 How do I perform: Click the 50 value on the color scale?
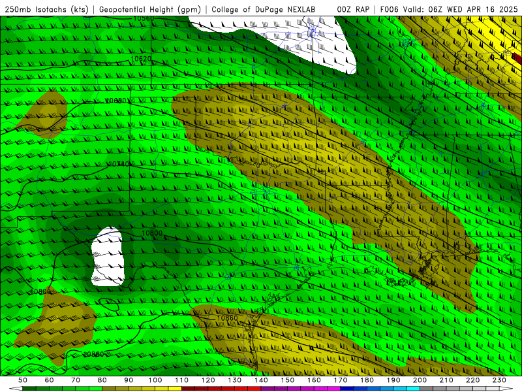point(23,380)
